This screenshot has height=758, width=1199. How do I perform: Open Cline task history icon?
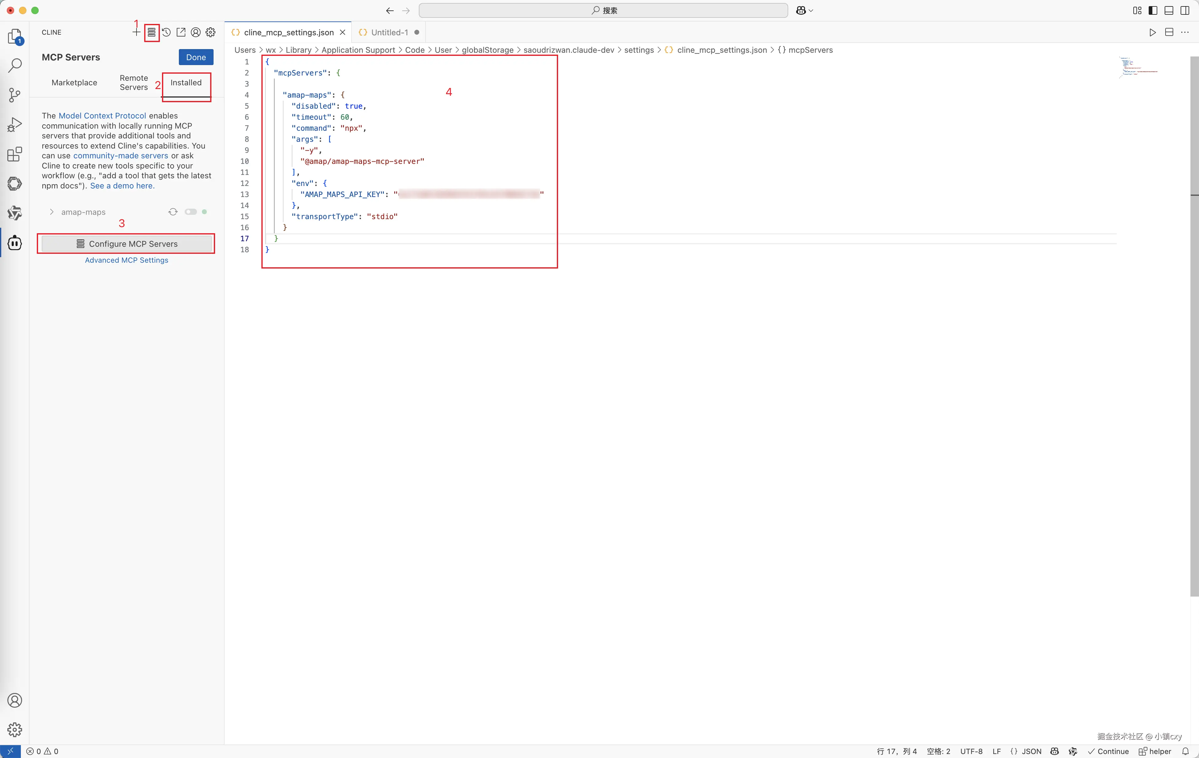click(x=166, y=32)
